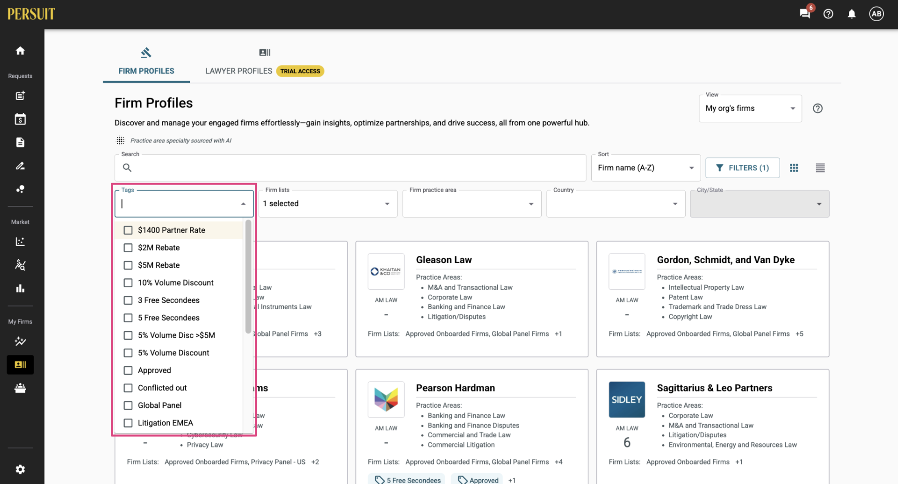Open the Gleason Law firm profile
This screenshot has width=898, height=484.
click(444, 260)
